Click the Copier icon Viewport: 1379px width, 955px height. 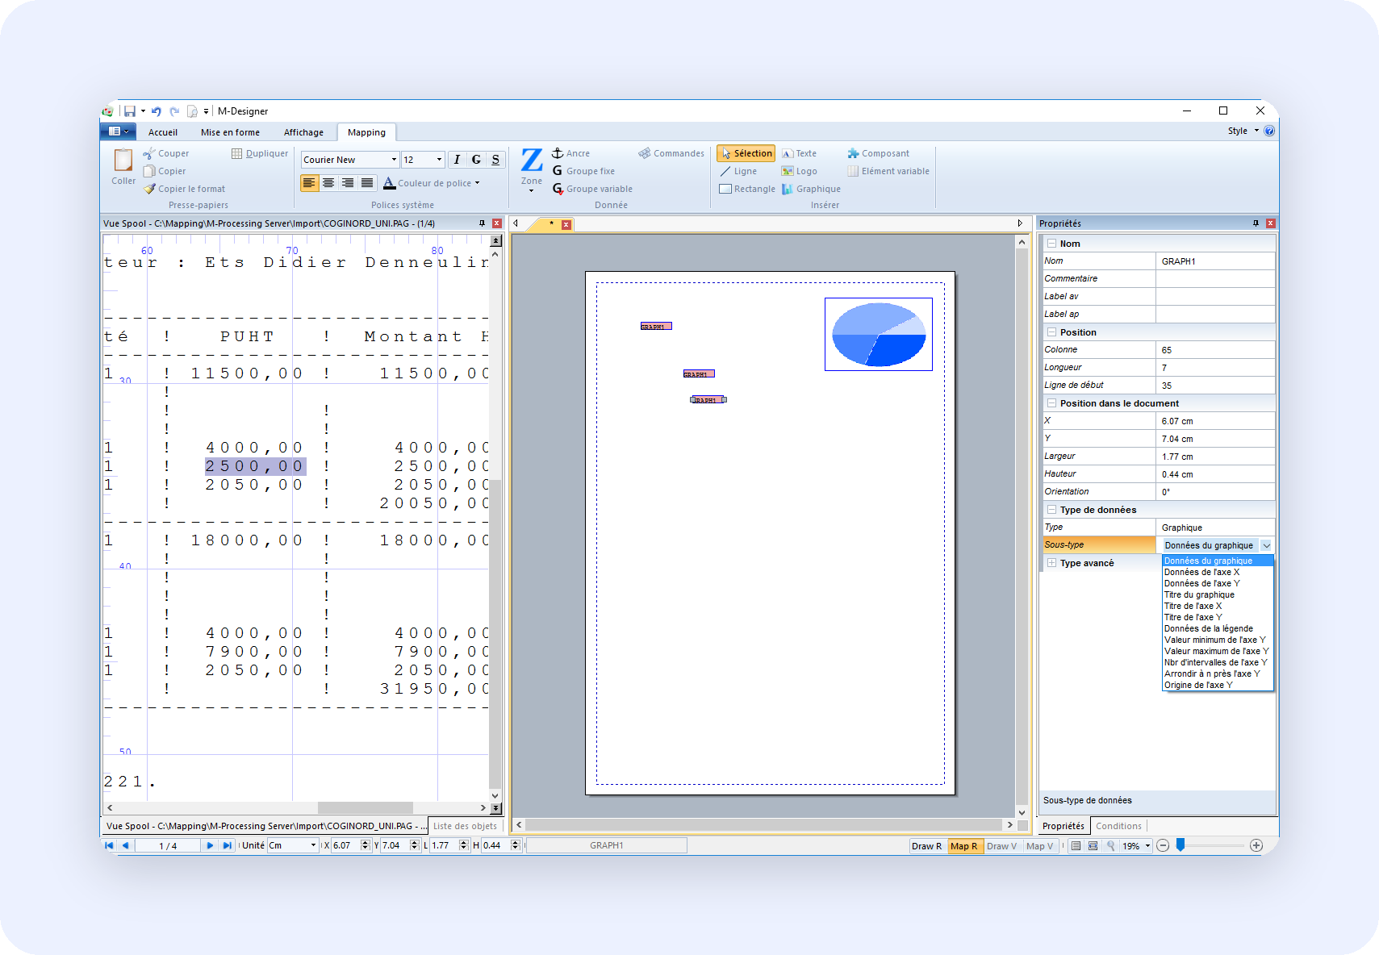[149, 171]
